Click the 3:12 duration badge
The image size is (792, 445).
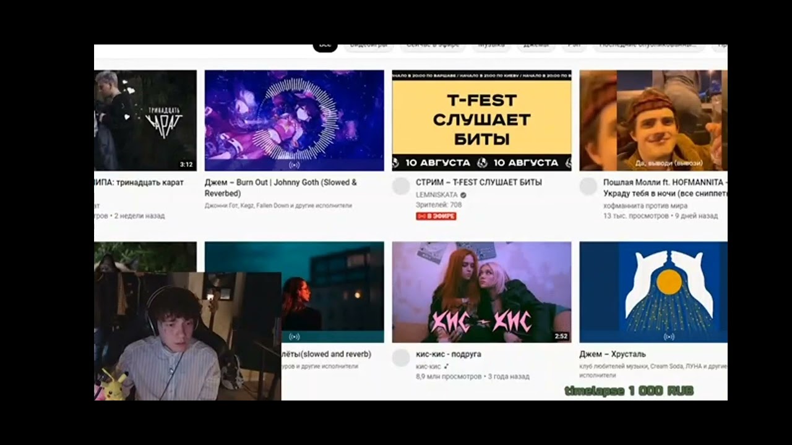186,165
